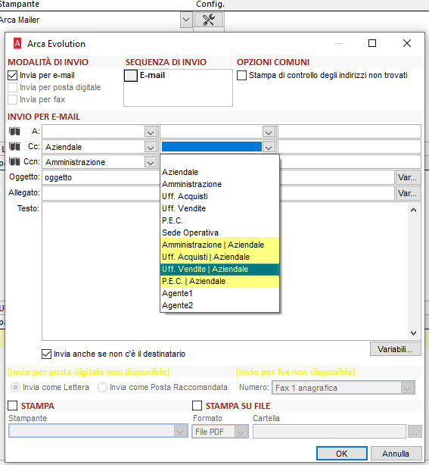Toggle 'Invia anche se non c'è il destinatario'
The height and width of the screenshot is (465, 429).
[46, 354]
